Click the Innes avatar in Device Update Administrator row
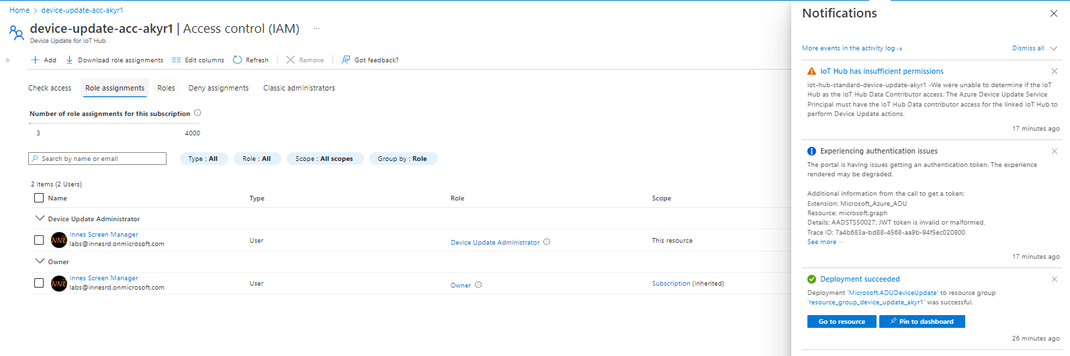The width and height of the screenshot is (1070, 356). point(59,240)
